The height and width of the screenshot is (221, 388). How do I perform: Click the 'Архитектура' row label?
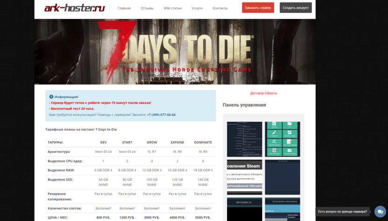pyautogui.click(x=59, y=152)
